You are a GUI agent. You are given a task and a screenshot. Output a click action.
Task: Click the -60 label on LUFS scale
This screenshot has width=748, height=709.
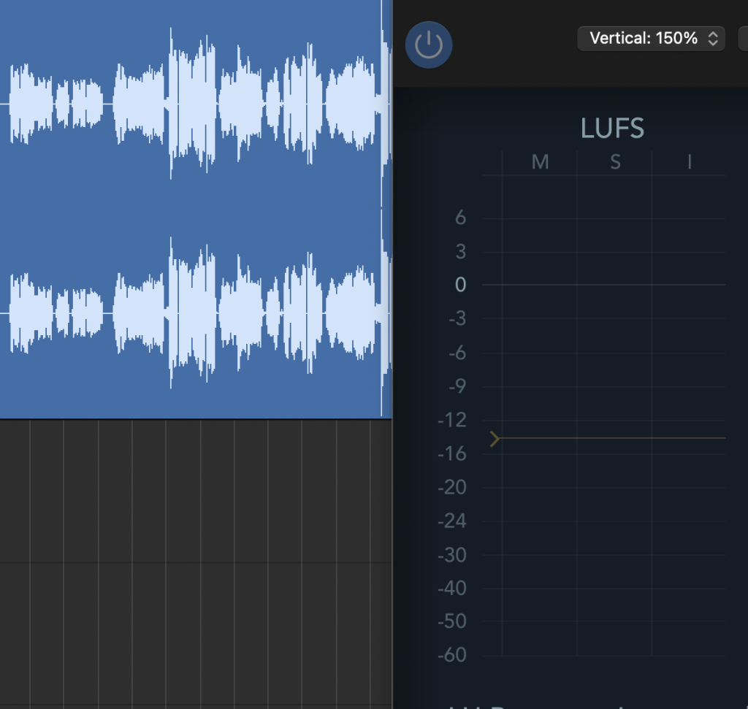(452, 655)
